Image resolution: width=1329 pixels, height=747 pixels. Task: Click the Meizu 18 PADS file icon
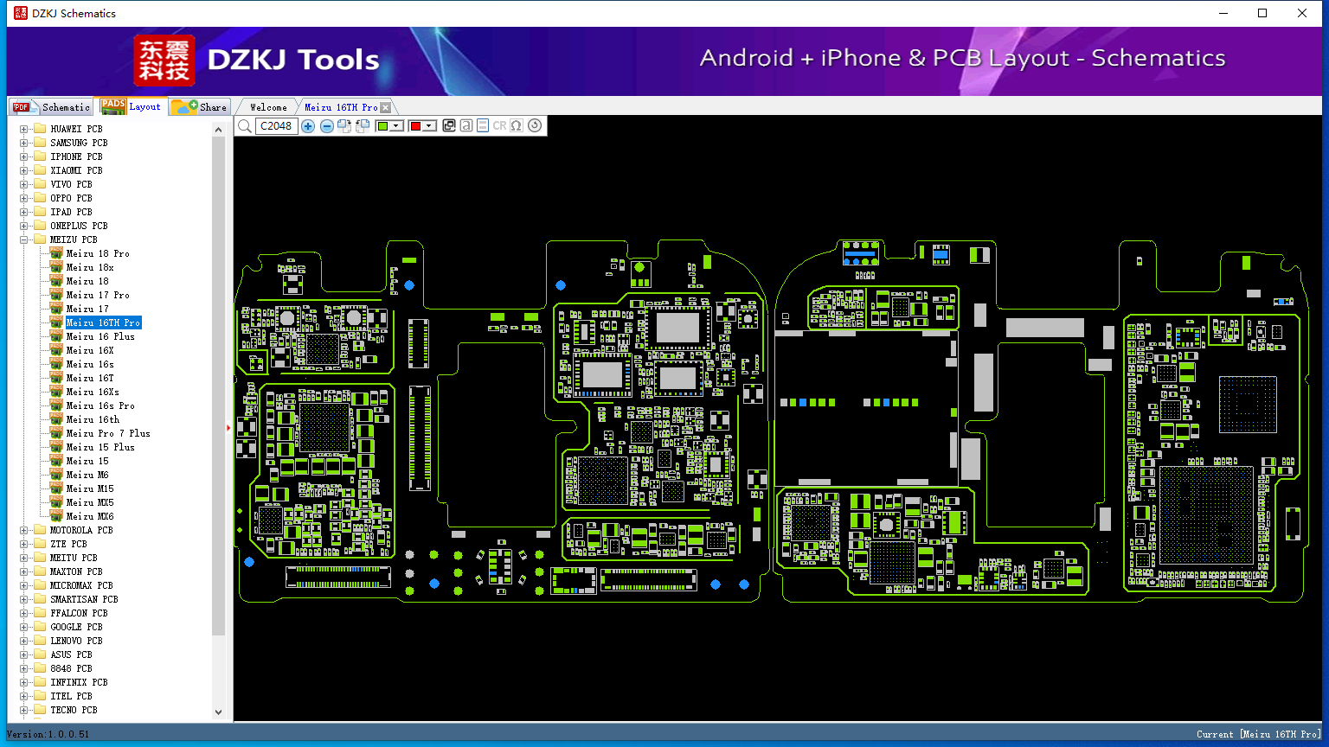[x=56, y=281]
